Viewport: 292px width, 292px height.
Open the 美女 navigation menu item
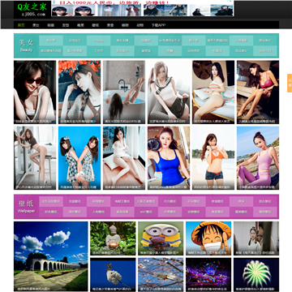click(x=36, y=25)
